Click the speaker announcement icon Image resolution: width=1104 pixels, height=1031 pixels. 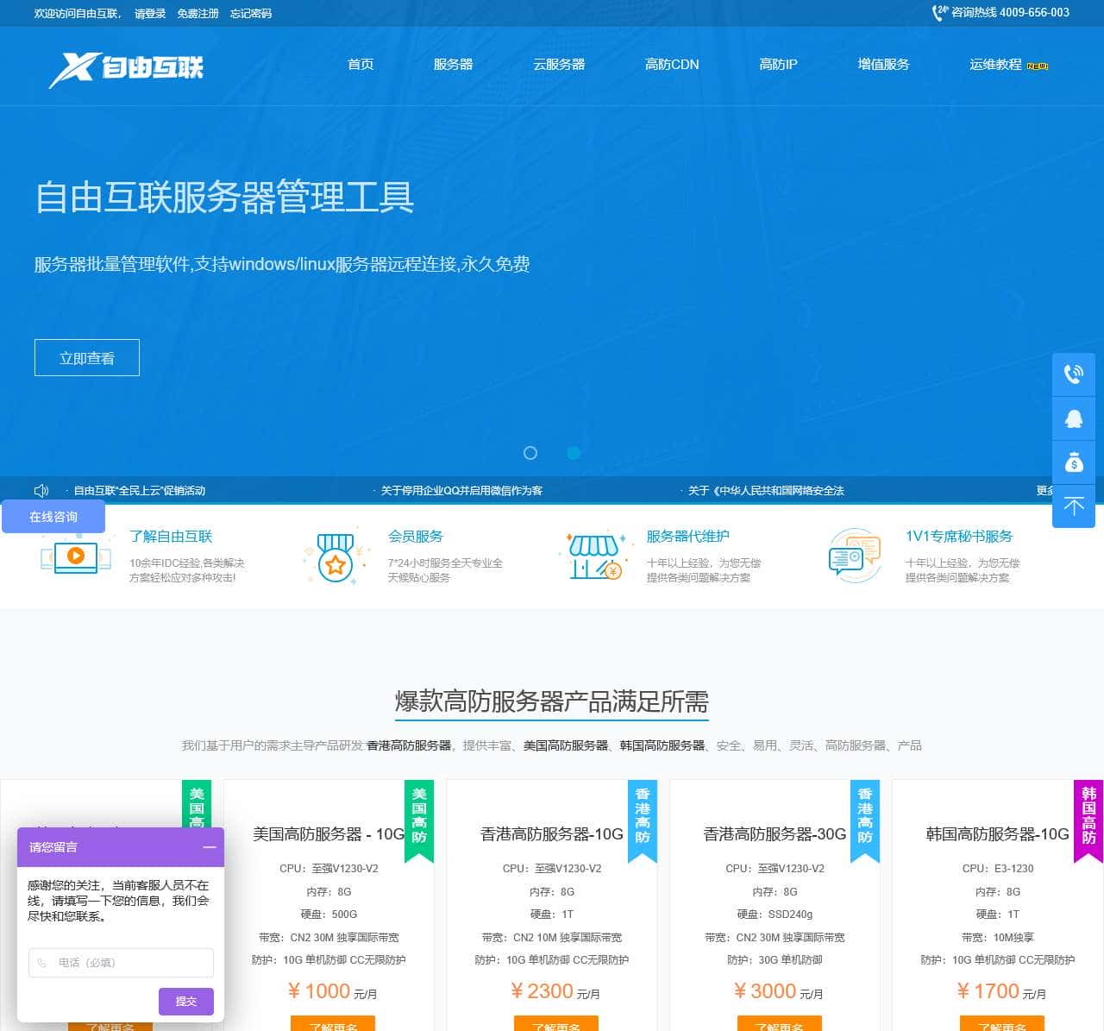pyautogui.click(x=41, y=490)
